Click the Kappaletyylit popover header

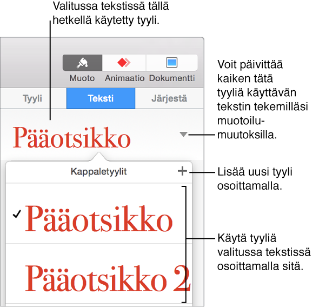[x=98, y=172]
